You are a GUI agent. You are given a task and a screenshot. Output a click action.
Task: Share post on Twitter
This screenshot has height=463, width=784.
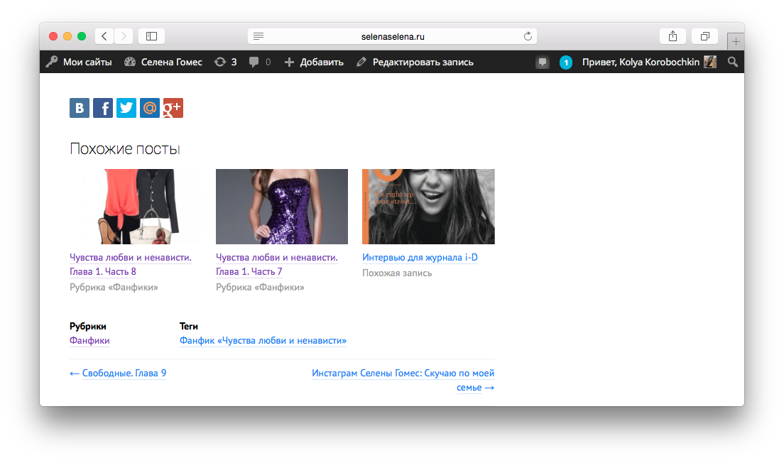[126, 108]
